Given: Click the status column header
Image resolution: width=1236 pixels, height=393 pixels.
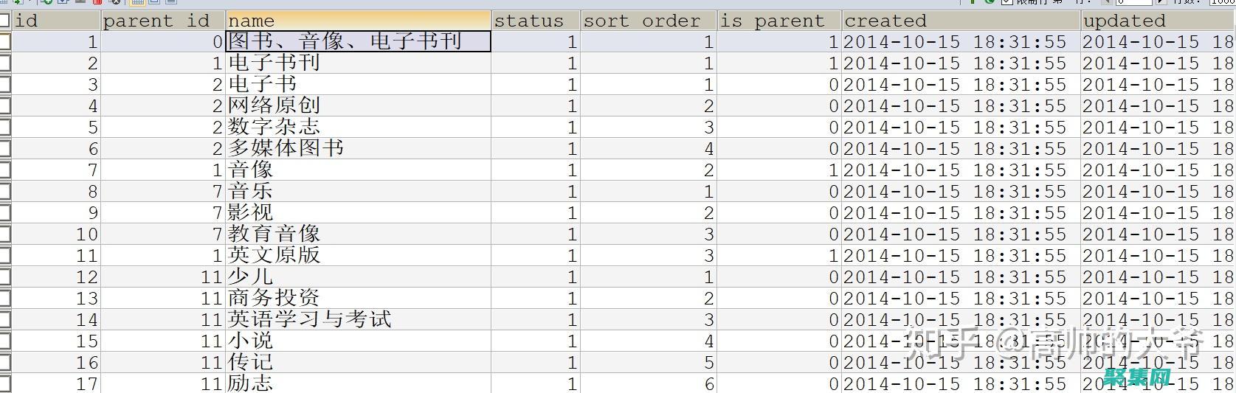Looking at the screenshot, I should click(535, 21).
